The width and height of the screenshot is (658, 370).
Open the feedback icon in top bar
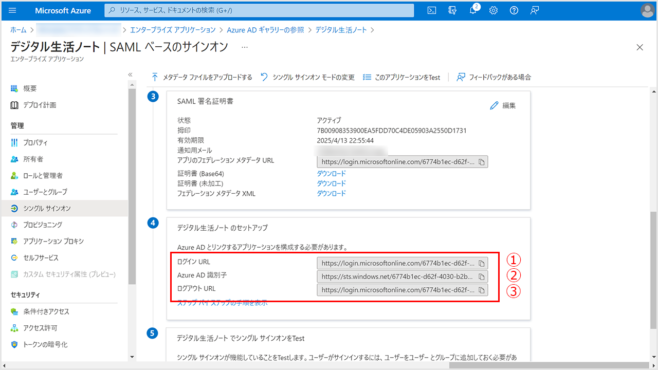[535, 10]
